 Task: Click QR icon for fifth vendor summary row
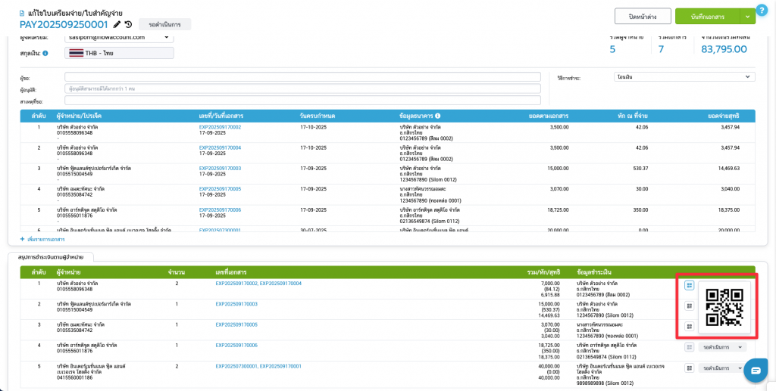pos(689,368)
